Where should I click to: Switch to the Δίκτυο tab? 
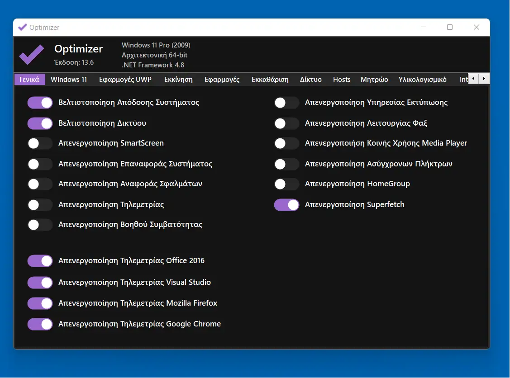[x=310, y=79]
